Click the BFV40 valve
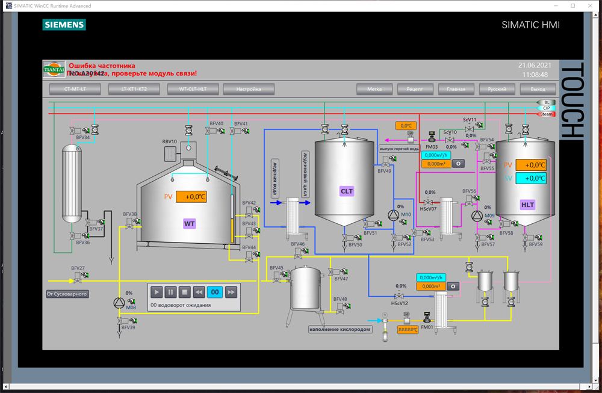The image size is (602, 393). coord(211,131)
